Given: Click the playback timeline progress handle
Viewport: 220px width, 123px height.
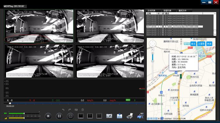Looking at the screenshot, I should [x=10, y=103].
